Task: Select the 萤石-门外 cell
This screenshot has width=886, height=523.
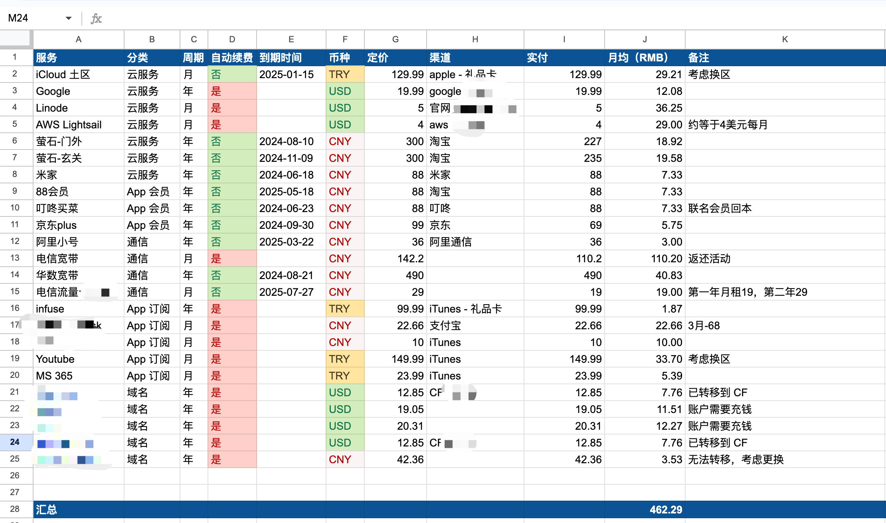Action: 79,142
